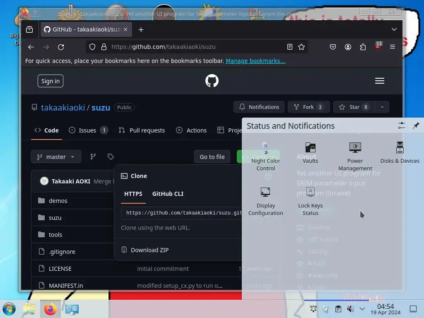Open the GitHub hamburger navigation menu

(x=380, y=81)
